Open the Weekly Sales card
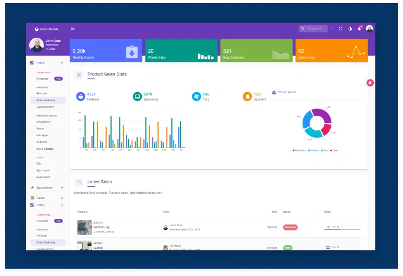Image resolution: width=403 pixels, height=276 pixels. click(x=181, y=50)
